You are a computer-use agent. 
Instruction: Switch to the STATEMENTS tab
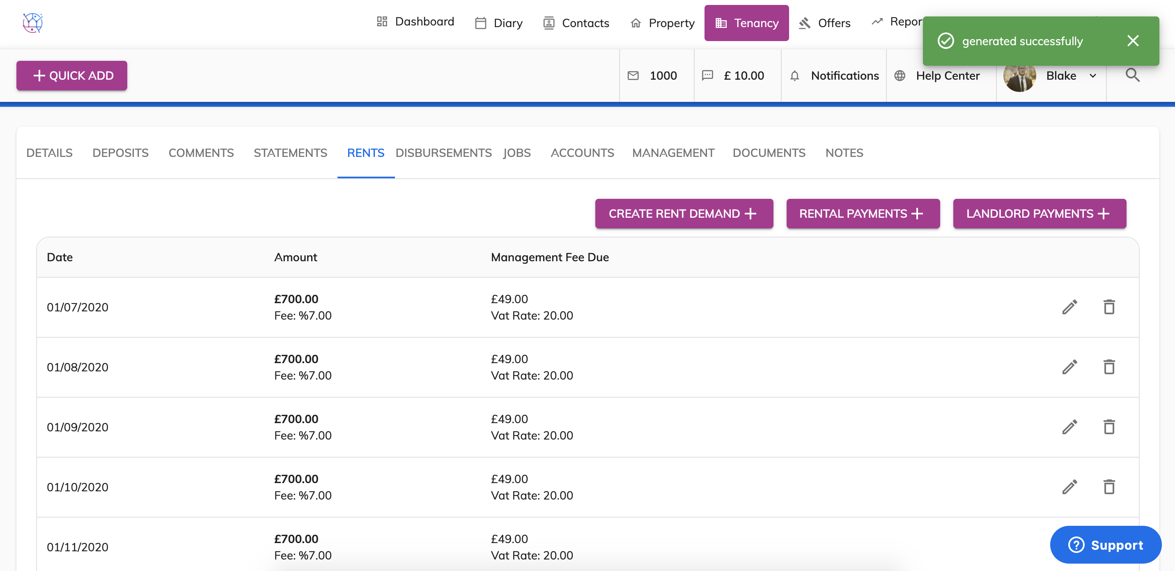click(x=290, y=153)
